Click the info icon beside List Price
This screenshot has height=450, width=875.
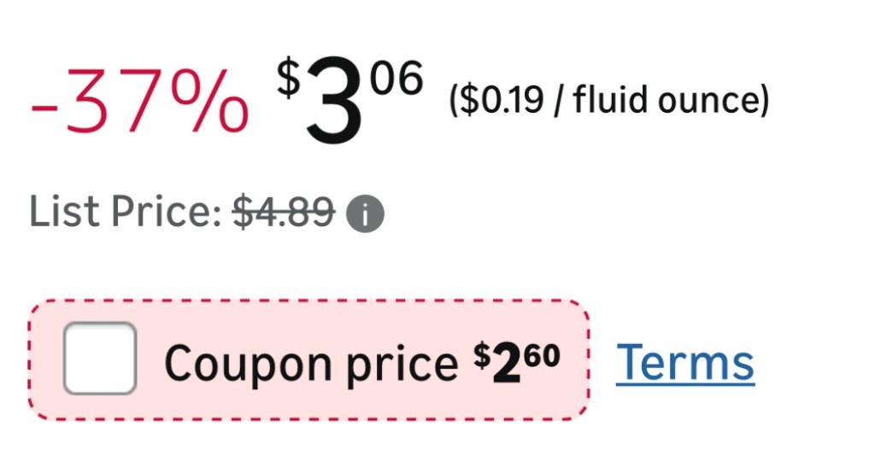tap(365, 215)
